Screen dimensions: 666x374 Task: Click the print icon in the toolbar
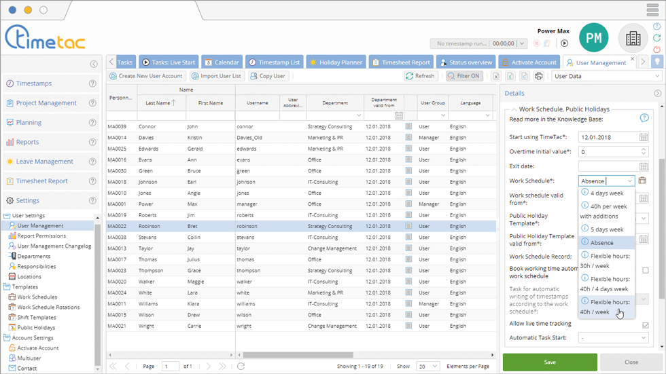click(x=539, y=76)
